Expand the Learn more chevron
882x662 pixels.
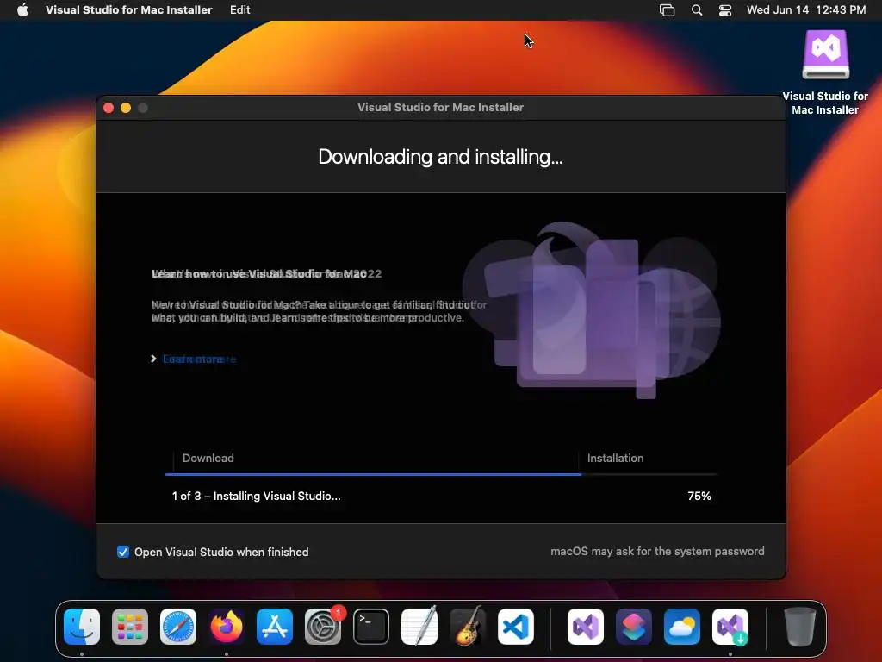coord(153,359)
